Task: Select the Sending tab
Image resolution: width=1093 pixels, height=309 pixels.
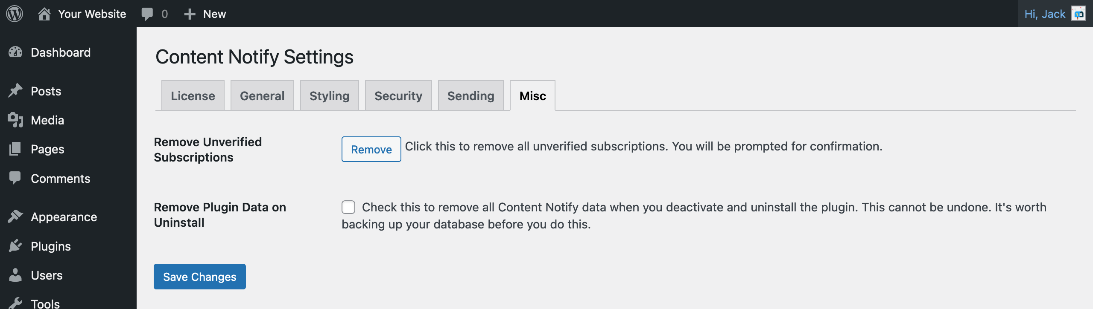Action: tap(471, 95)
